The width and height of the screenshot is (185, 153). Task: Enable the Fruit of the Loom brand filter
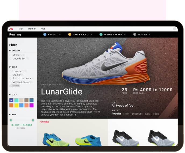click(10, 79)
